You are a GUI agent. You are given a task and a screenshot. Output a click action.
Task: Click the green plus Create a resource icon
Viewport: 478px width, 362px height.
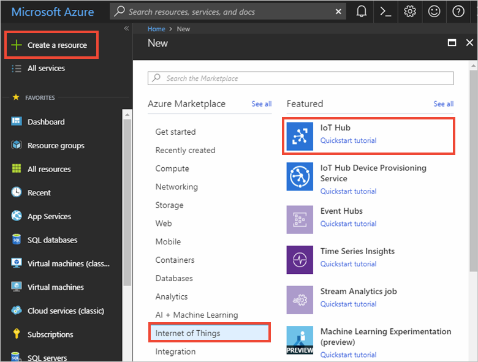[16, 45]
